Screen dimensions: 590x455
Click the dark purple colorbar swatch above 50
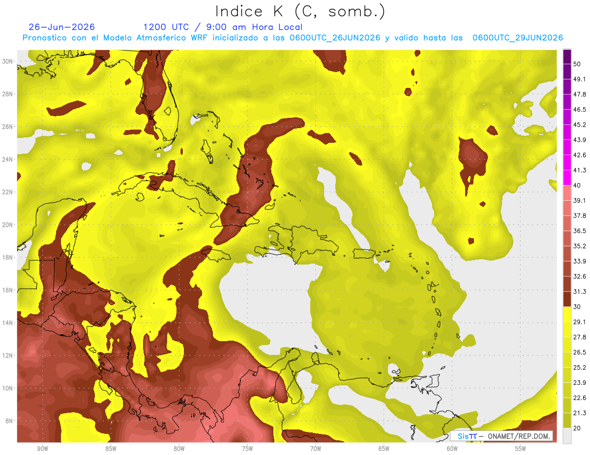[567, 56]
